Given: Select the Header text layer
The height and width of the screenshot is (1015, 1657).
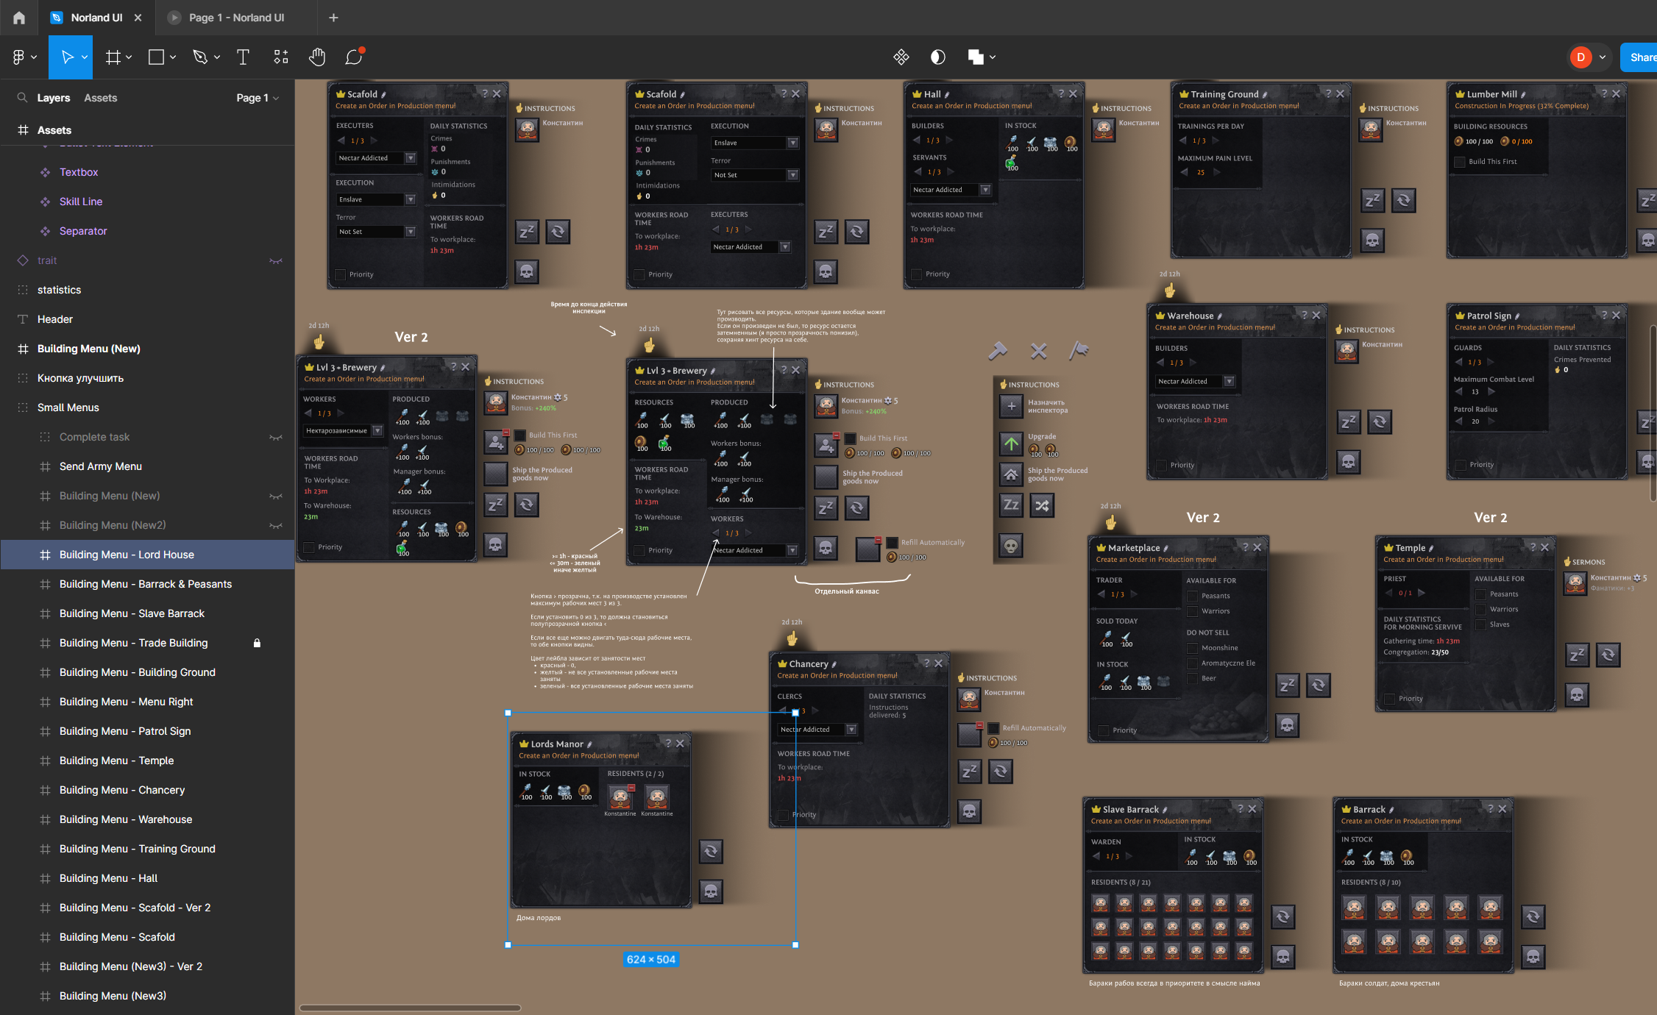Looking at the screenshot, I should pyautogui.click(x=147, y=319).
